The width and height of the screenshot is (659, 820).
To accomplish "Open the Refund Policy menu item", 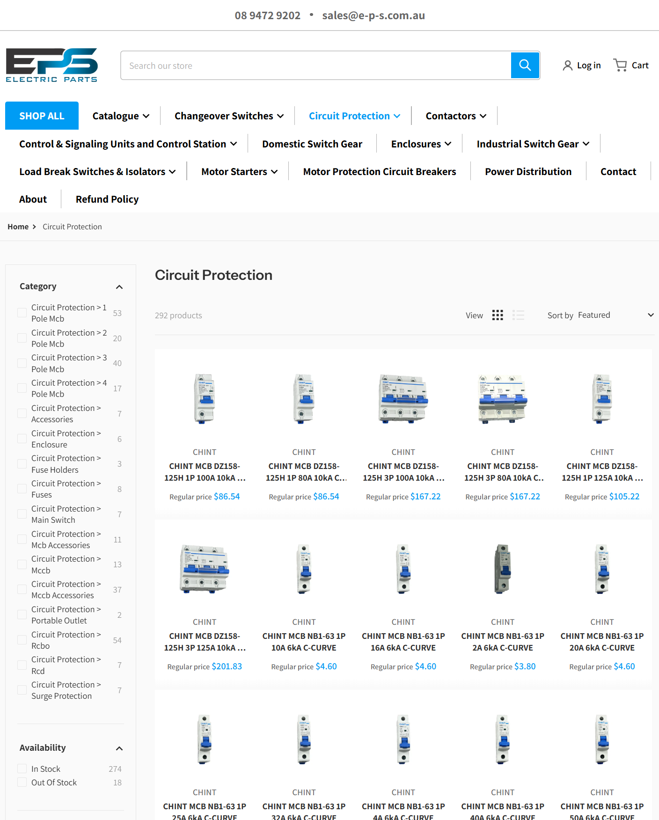I will click(x=107, y=199).
